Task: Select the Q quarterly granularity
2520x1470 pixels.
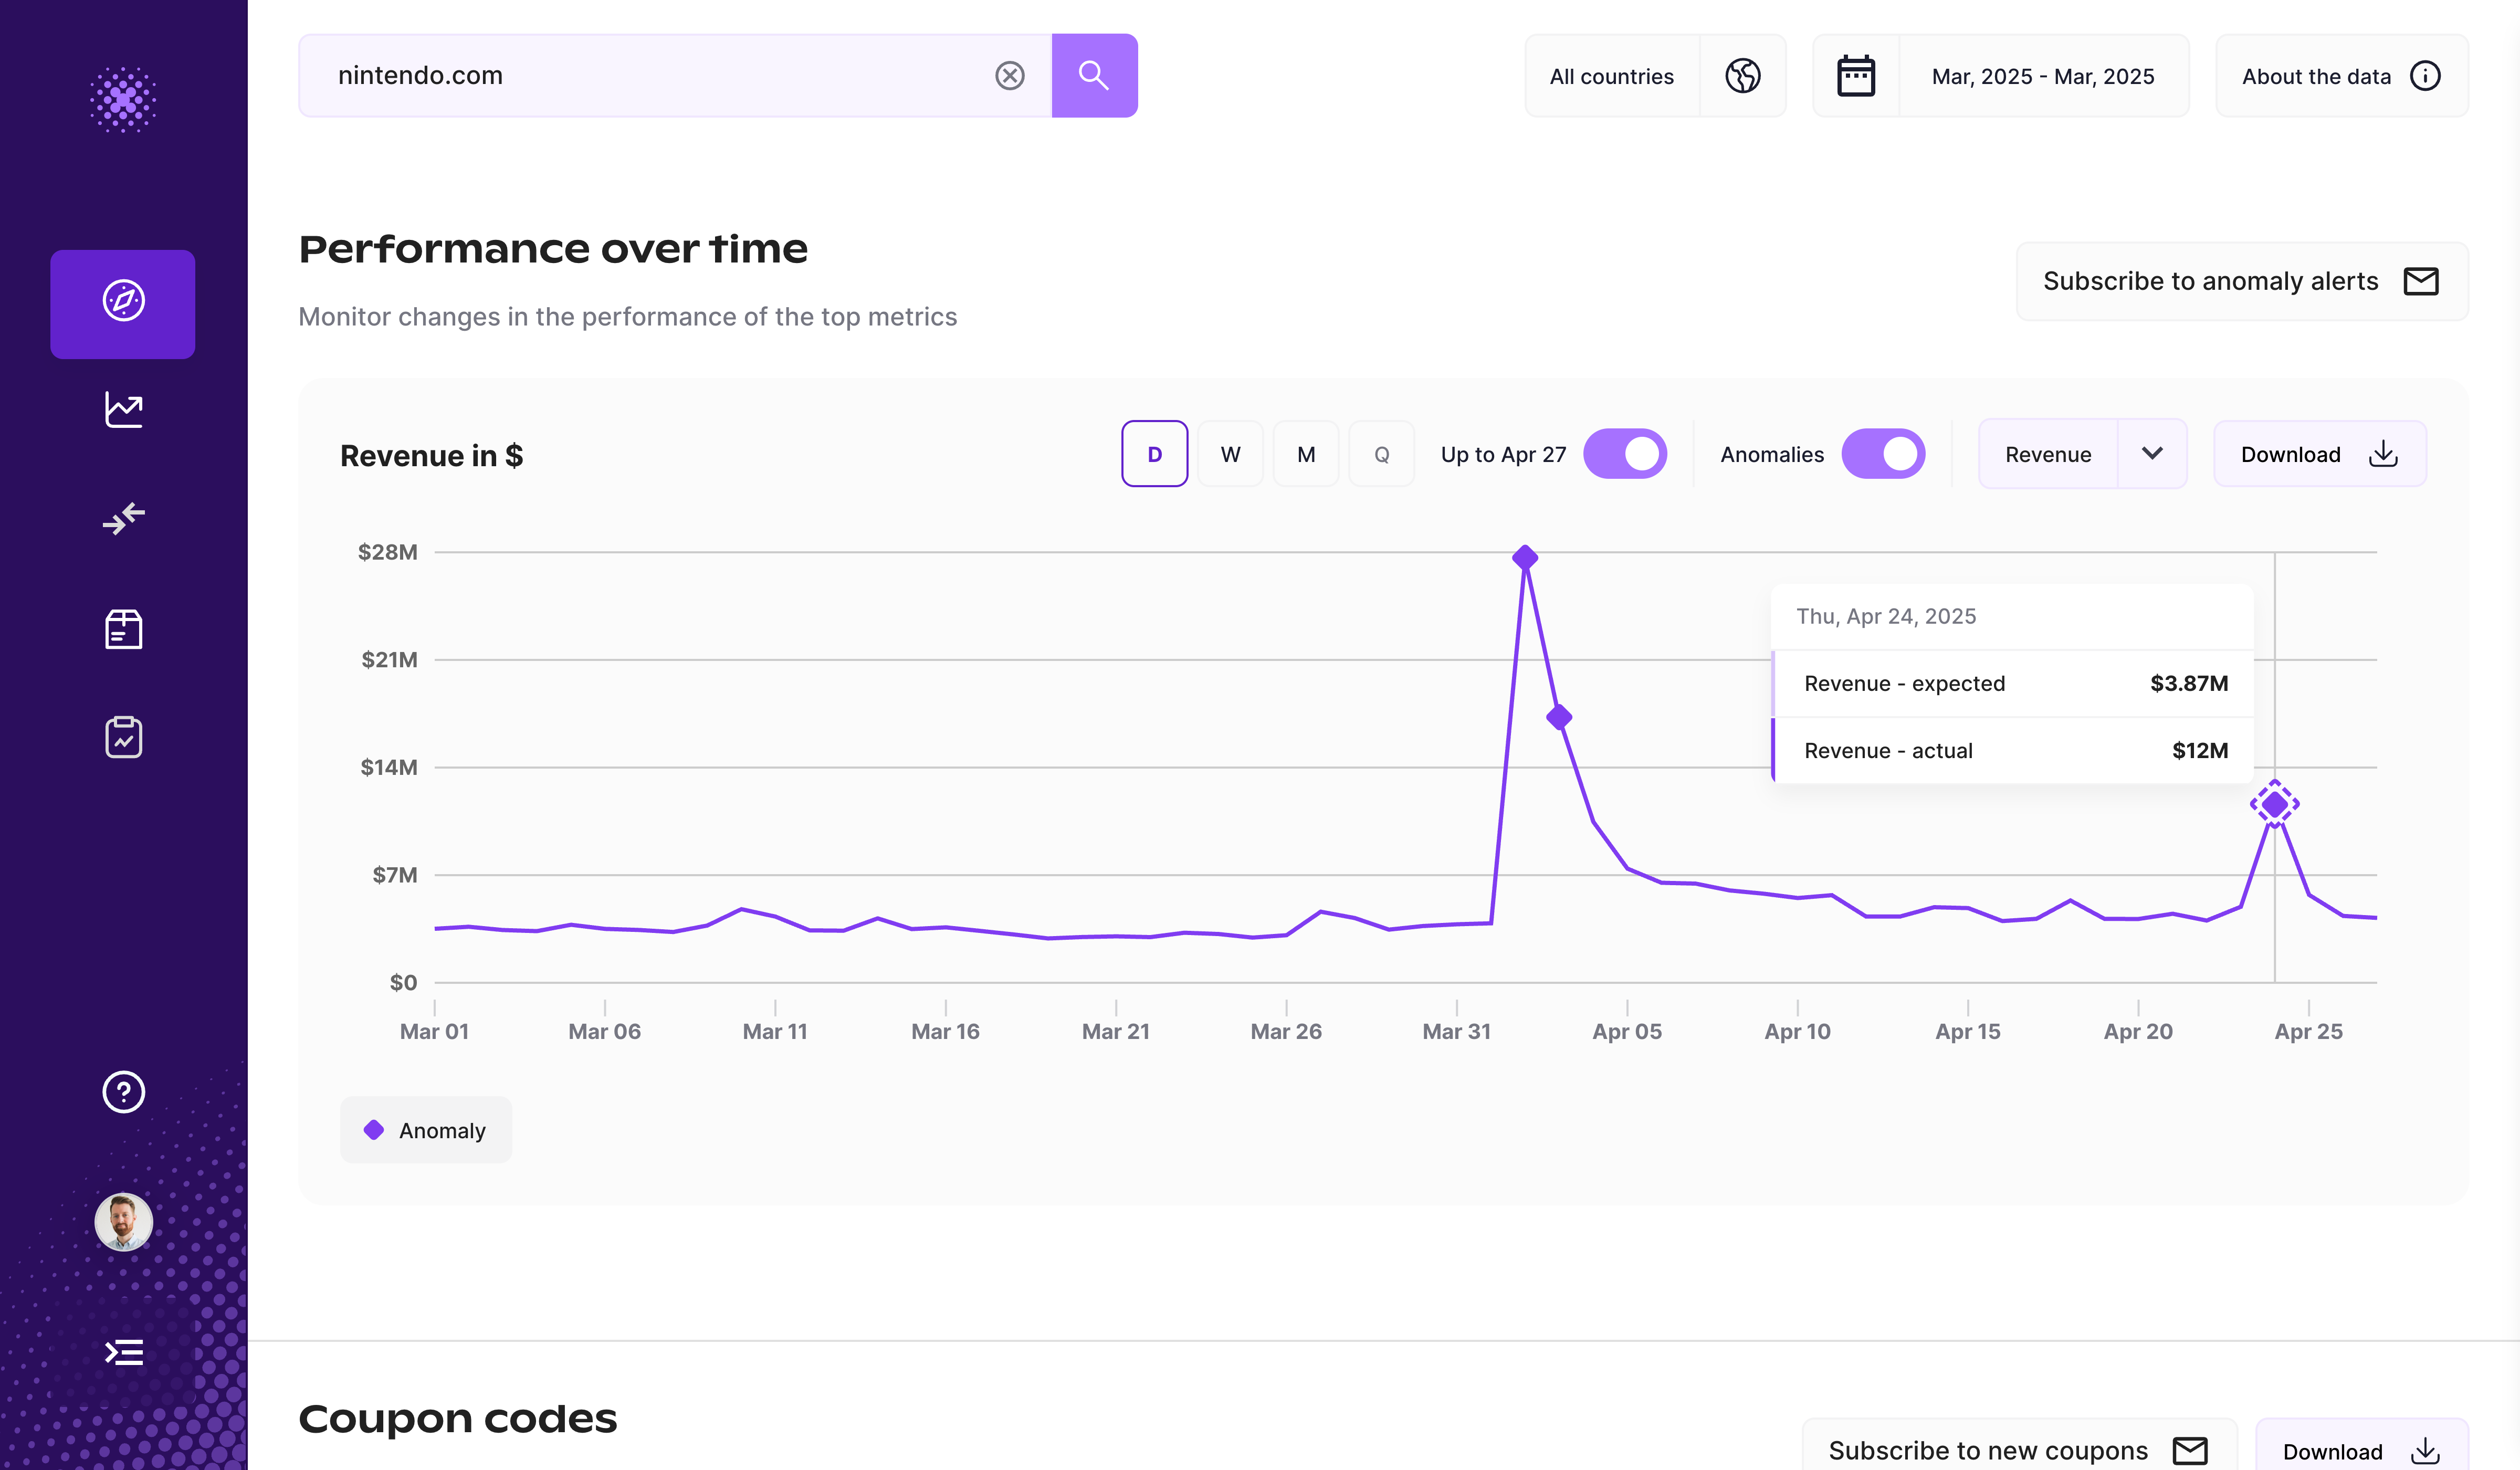Action: 1382,454
